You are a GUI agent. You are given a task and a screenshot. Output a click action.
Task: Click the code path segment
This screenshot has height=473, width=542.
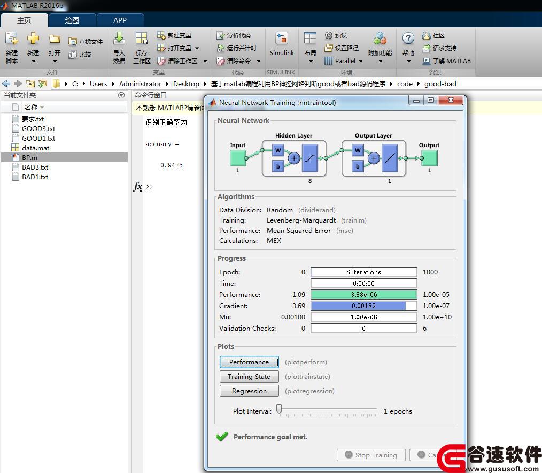tap(405, 83)
